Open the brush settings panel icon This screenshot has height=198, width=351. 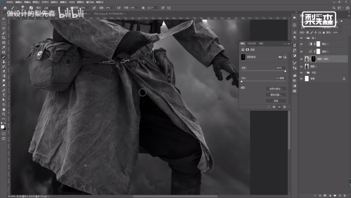31,8
